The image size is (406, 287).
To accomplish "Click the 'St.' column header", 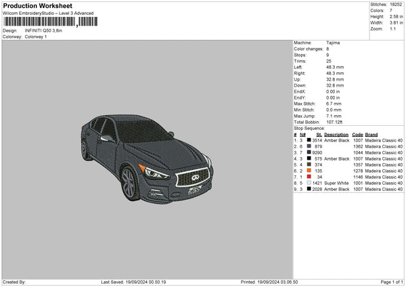I will [x=319, y=135].
